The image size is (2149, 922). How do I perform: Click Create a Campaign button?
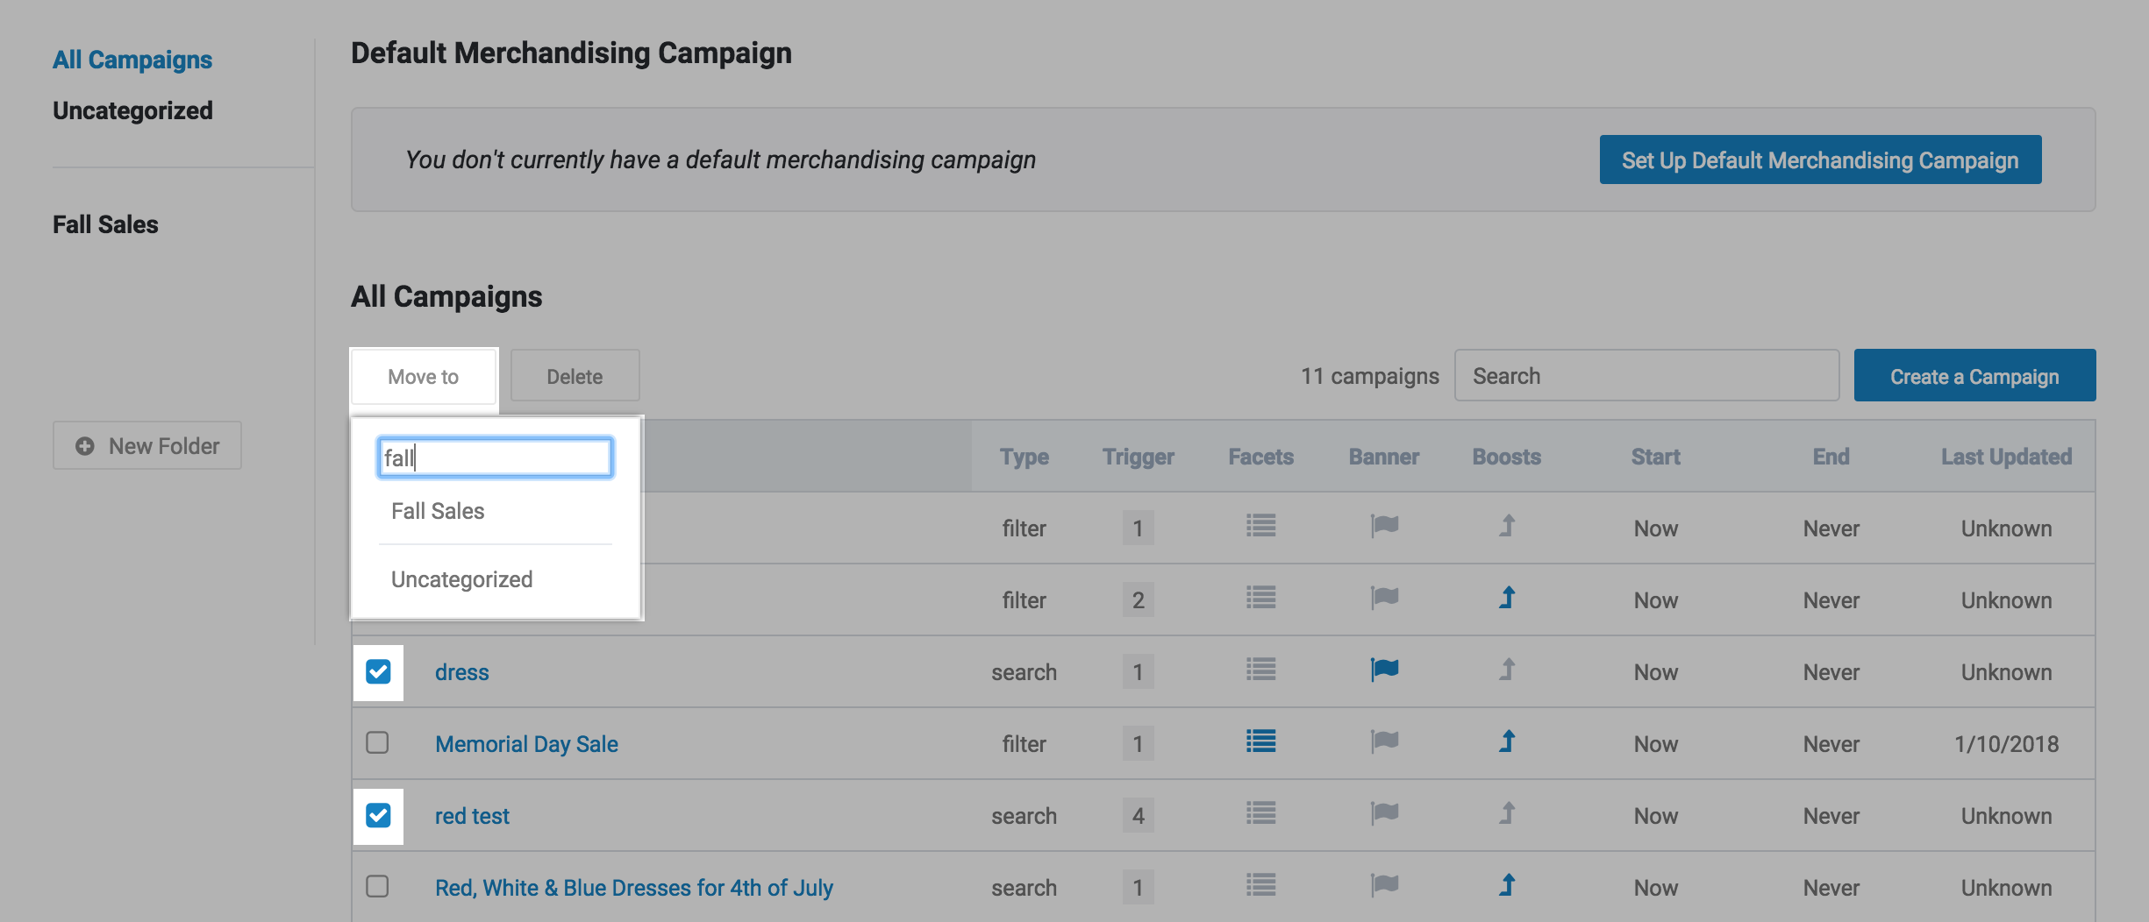[1974, 376]
